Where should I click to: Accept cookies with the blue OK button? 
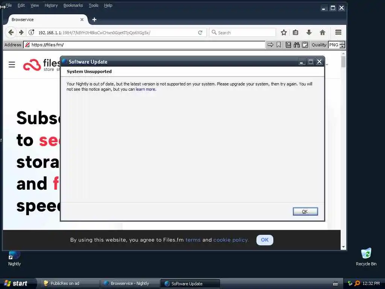pyautogui.click(x=265, y=240)
